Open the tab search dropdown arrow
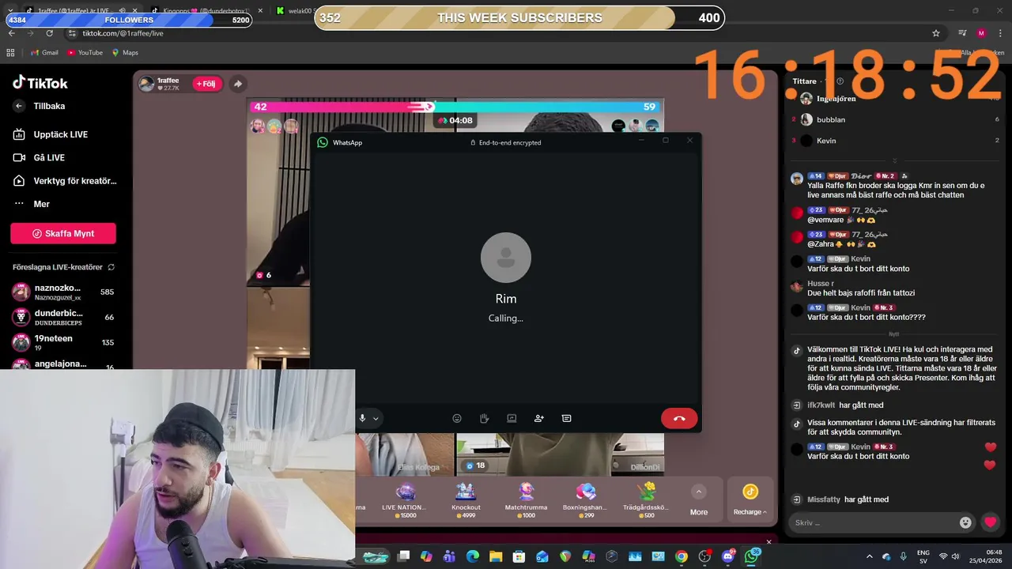This screenshot has width=1012, height=569. (x=11, y=11)
